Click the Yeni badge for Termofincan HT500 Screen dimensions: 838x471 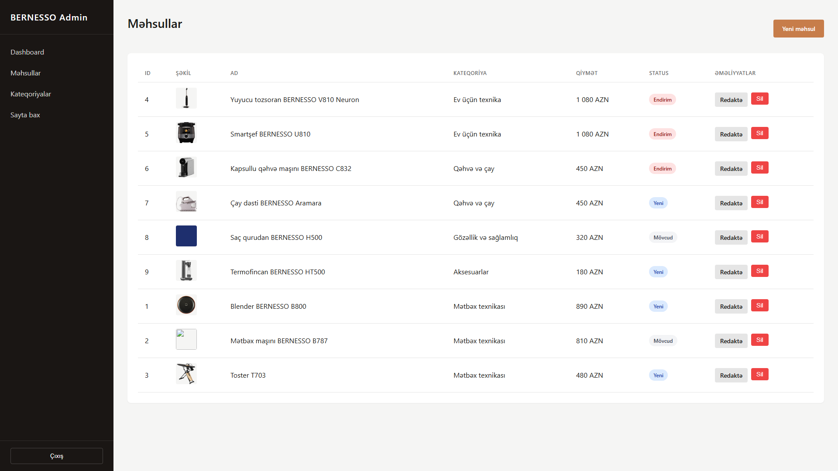pos(658,272)
